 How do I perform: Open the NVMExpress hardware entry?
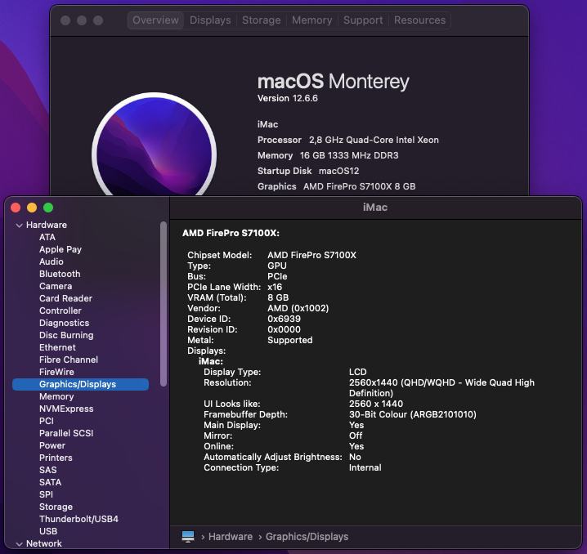coord(66,409)
